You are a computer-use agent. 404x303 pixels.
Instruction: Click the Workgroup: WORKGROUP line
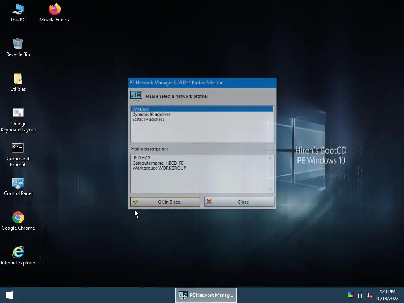click(159, 168)
